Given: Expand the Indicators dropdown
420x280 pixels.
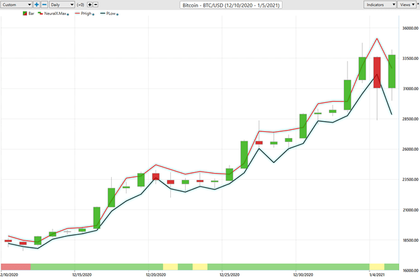Looking at the screenshot, I should [x=380, y=5].
